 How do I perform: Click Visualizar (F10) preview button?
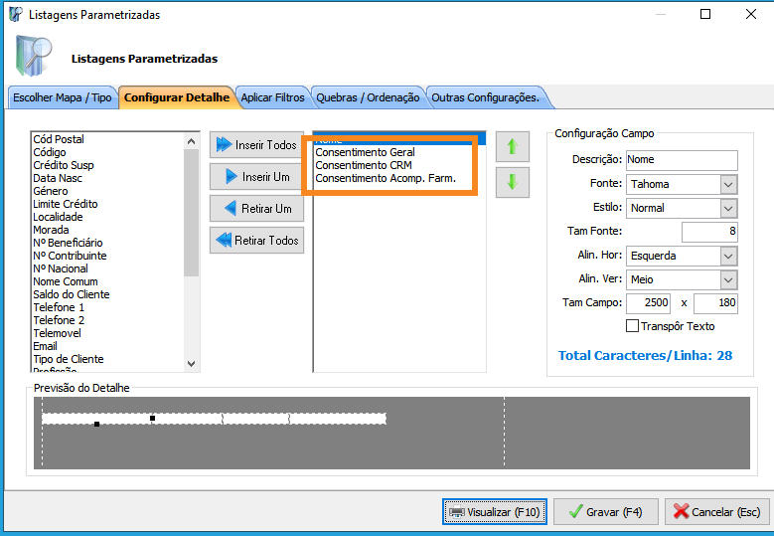click(x=494, y=512)
